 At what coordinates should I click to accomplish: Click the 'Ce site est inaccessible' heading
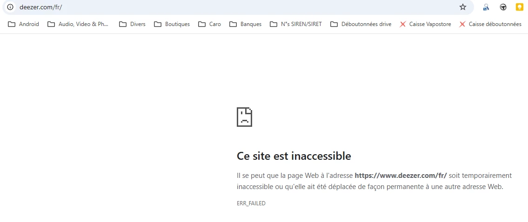coord(294,156)
